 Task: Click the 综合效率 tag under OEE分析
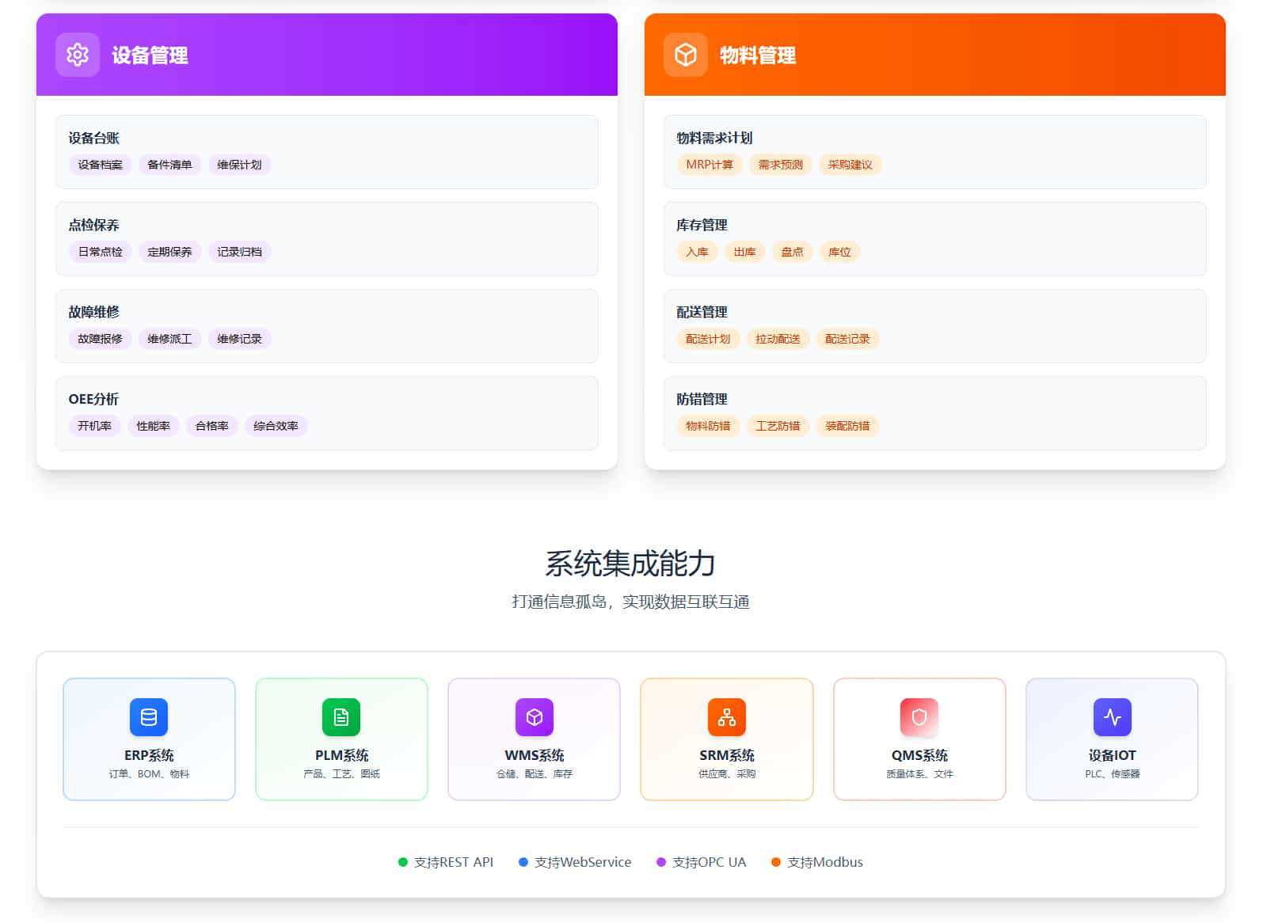click(x=276, y=426)
